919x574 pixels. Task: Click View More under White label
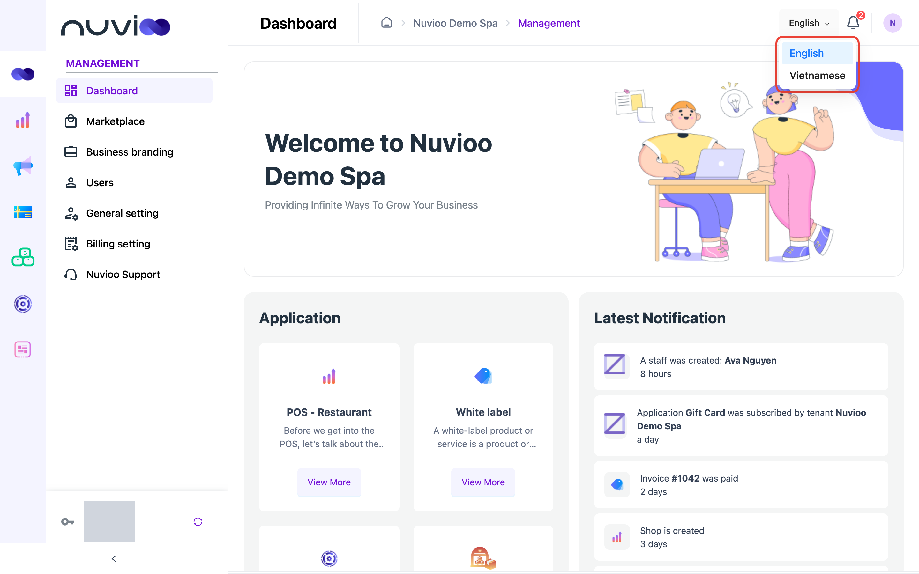click(x=483, y=482)
